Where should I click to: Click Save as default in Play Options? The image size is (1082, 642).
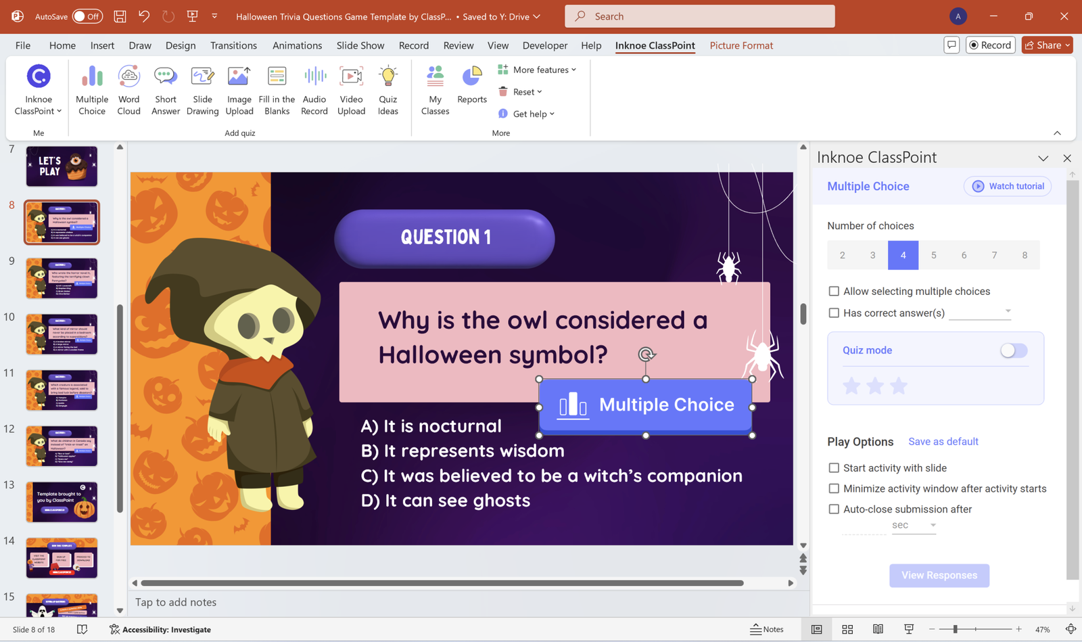coord(943,441)
